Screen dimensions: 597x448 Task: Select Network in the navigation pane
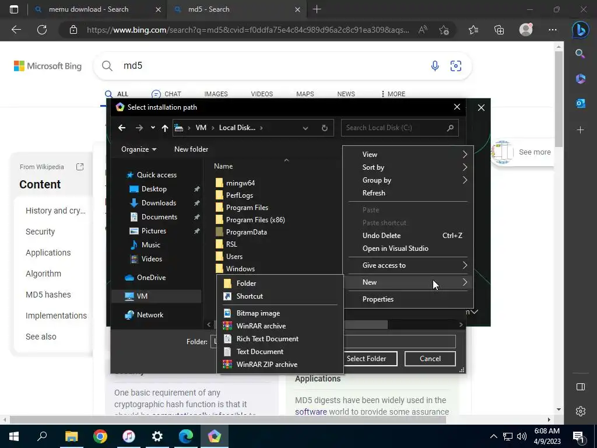pos(150,315)
